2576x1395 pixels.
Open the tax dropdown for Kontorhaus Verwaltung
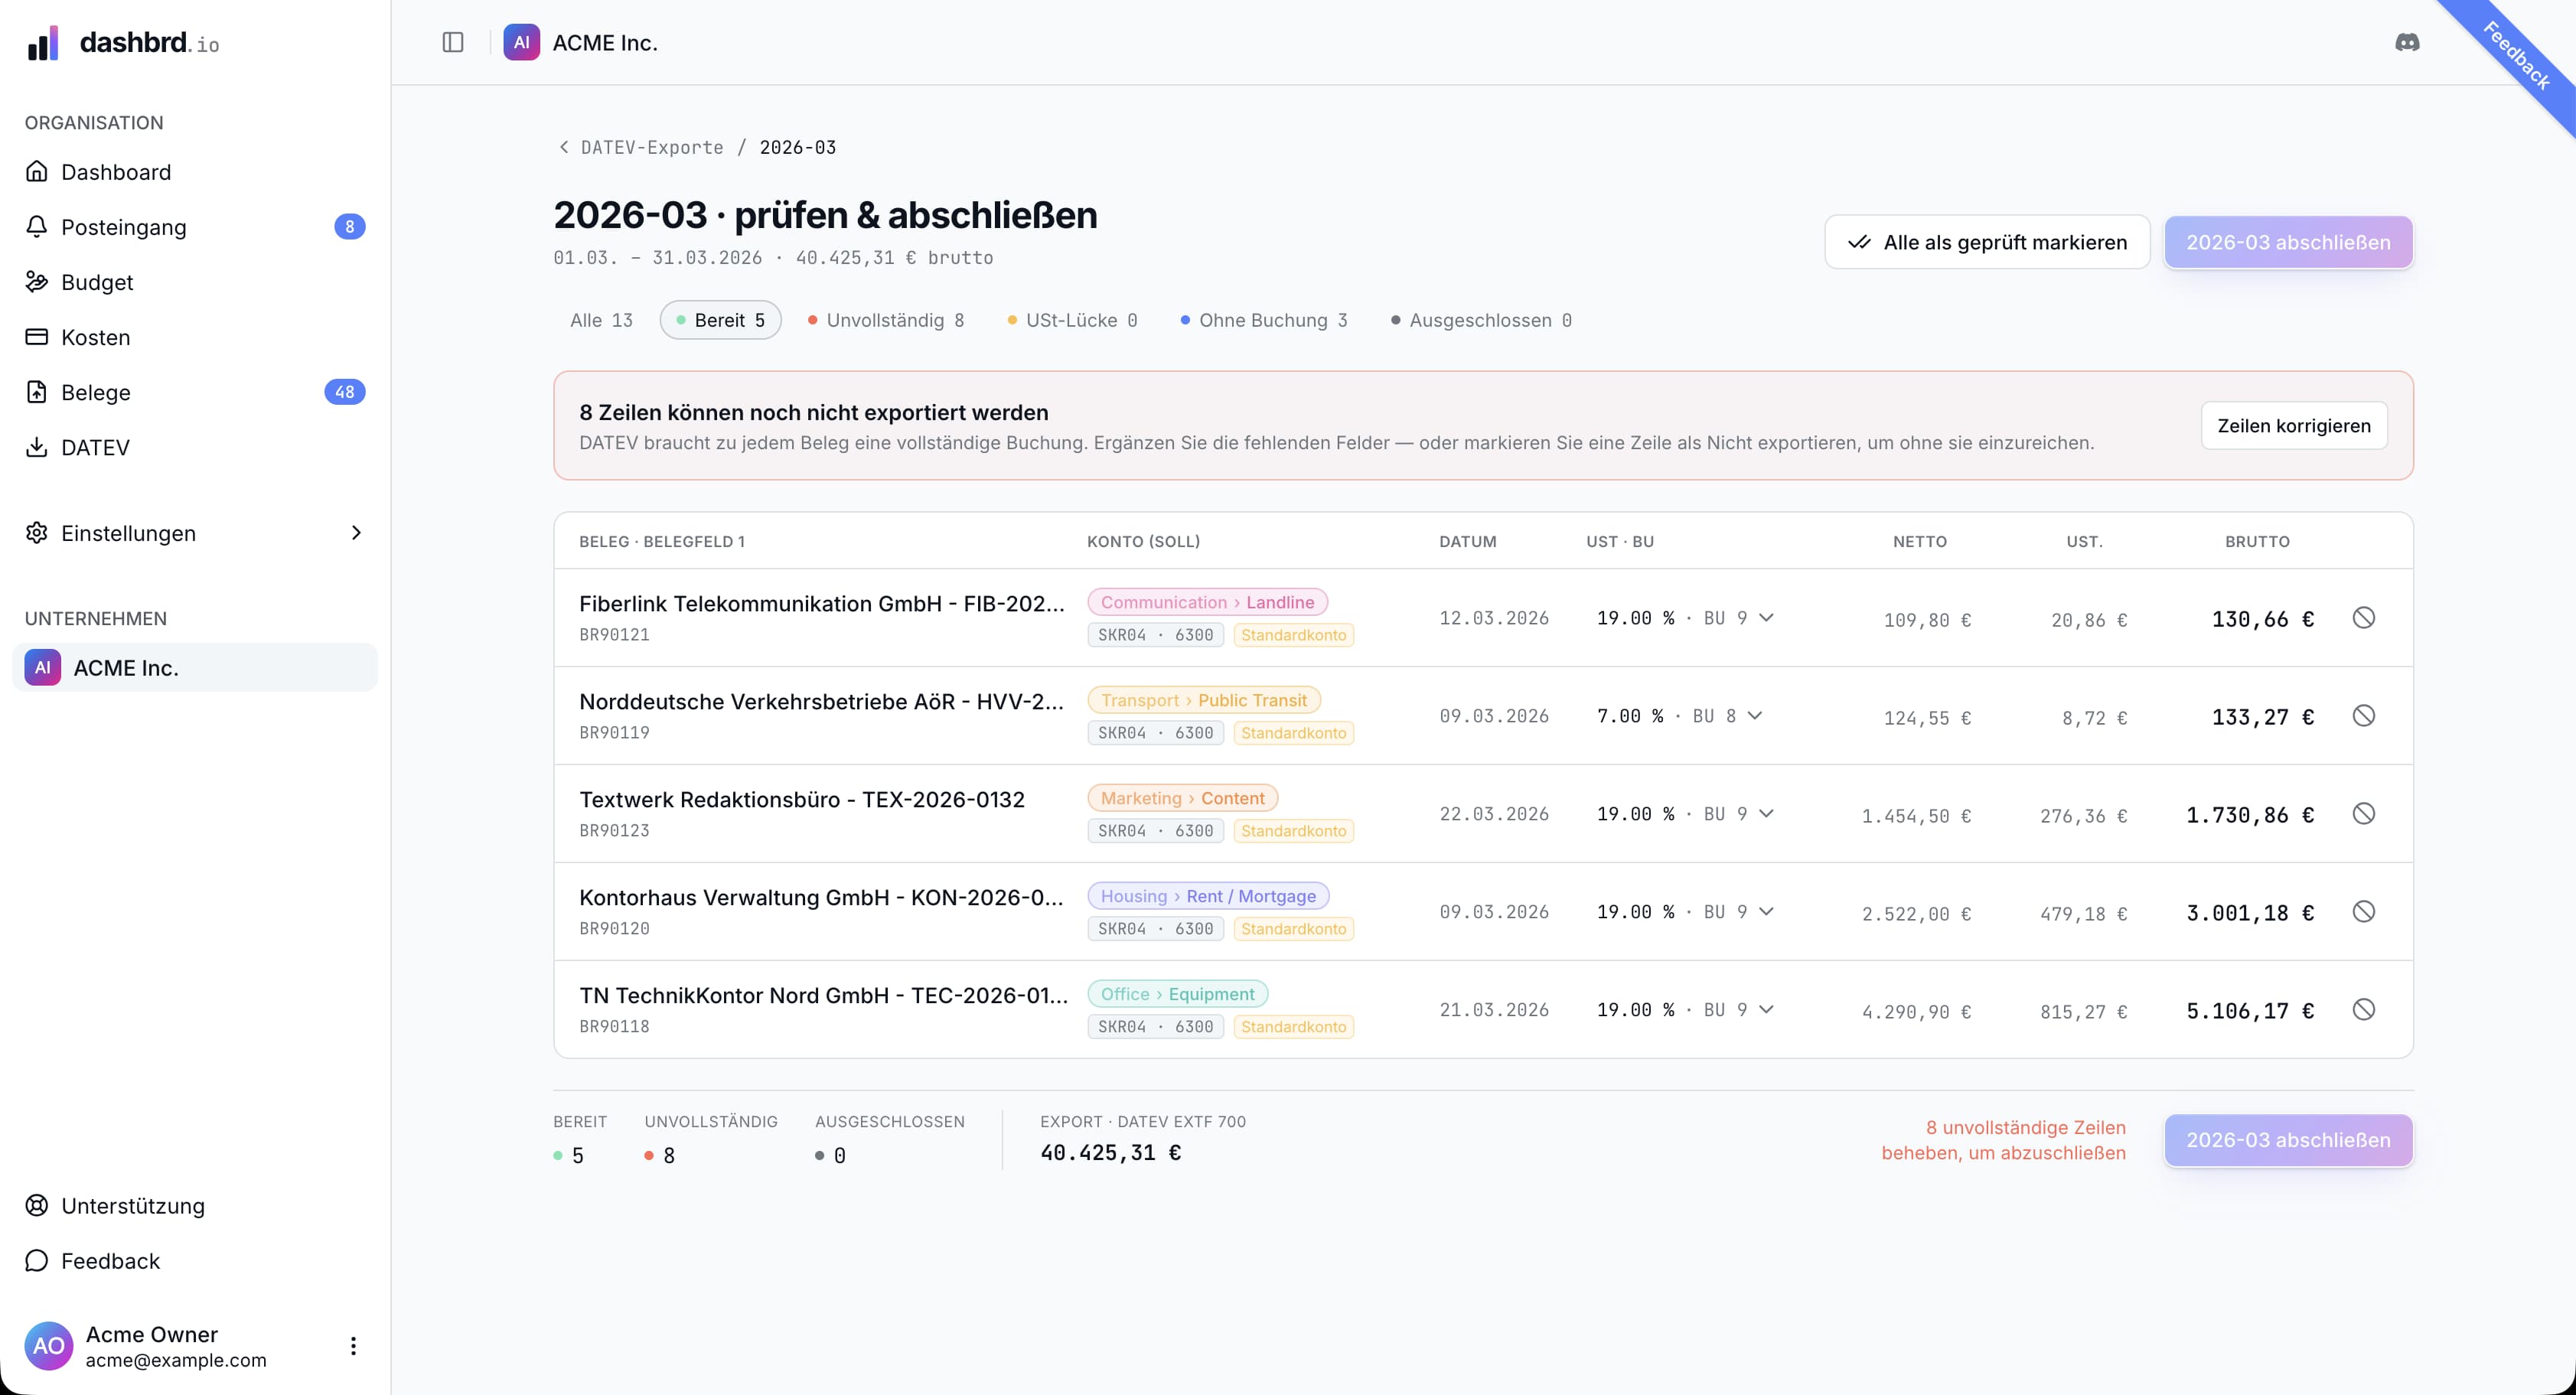(x=1686, y=912)
